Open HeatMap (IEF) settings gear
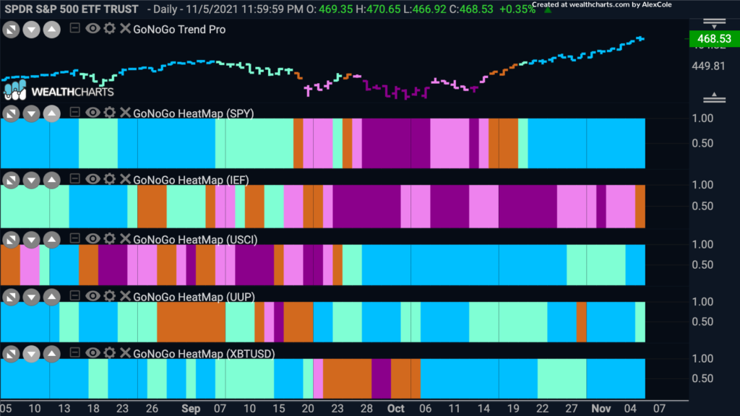 click(110, 179)
